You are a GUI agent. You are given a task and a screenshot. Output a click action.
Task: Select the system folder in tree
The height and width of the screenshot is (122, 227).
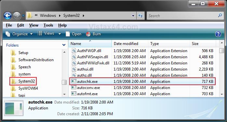[24, 74]
